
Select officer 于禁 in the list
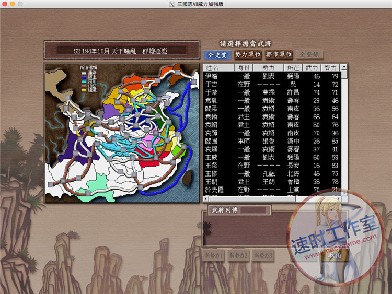[272, 92]
